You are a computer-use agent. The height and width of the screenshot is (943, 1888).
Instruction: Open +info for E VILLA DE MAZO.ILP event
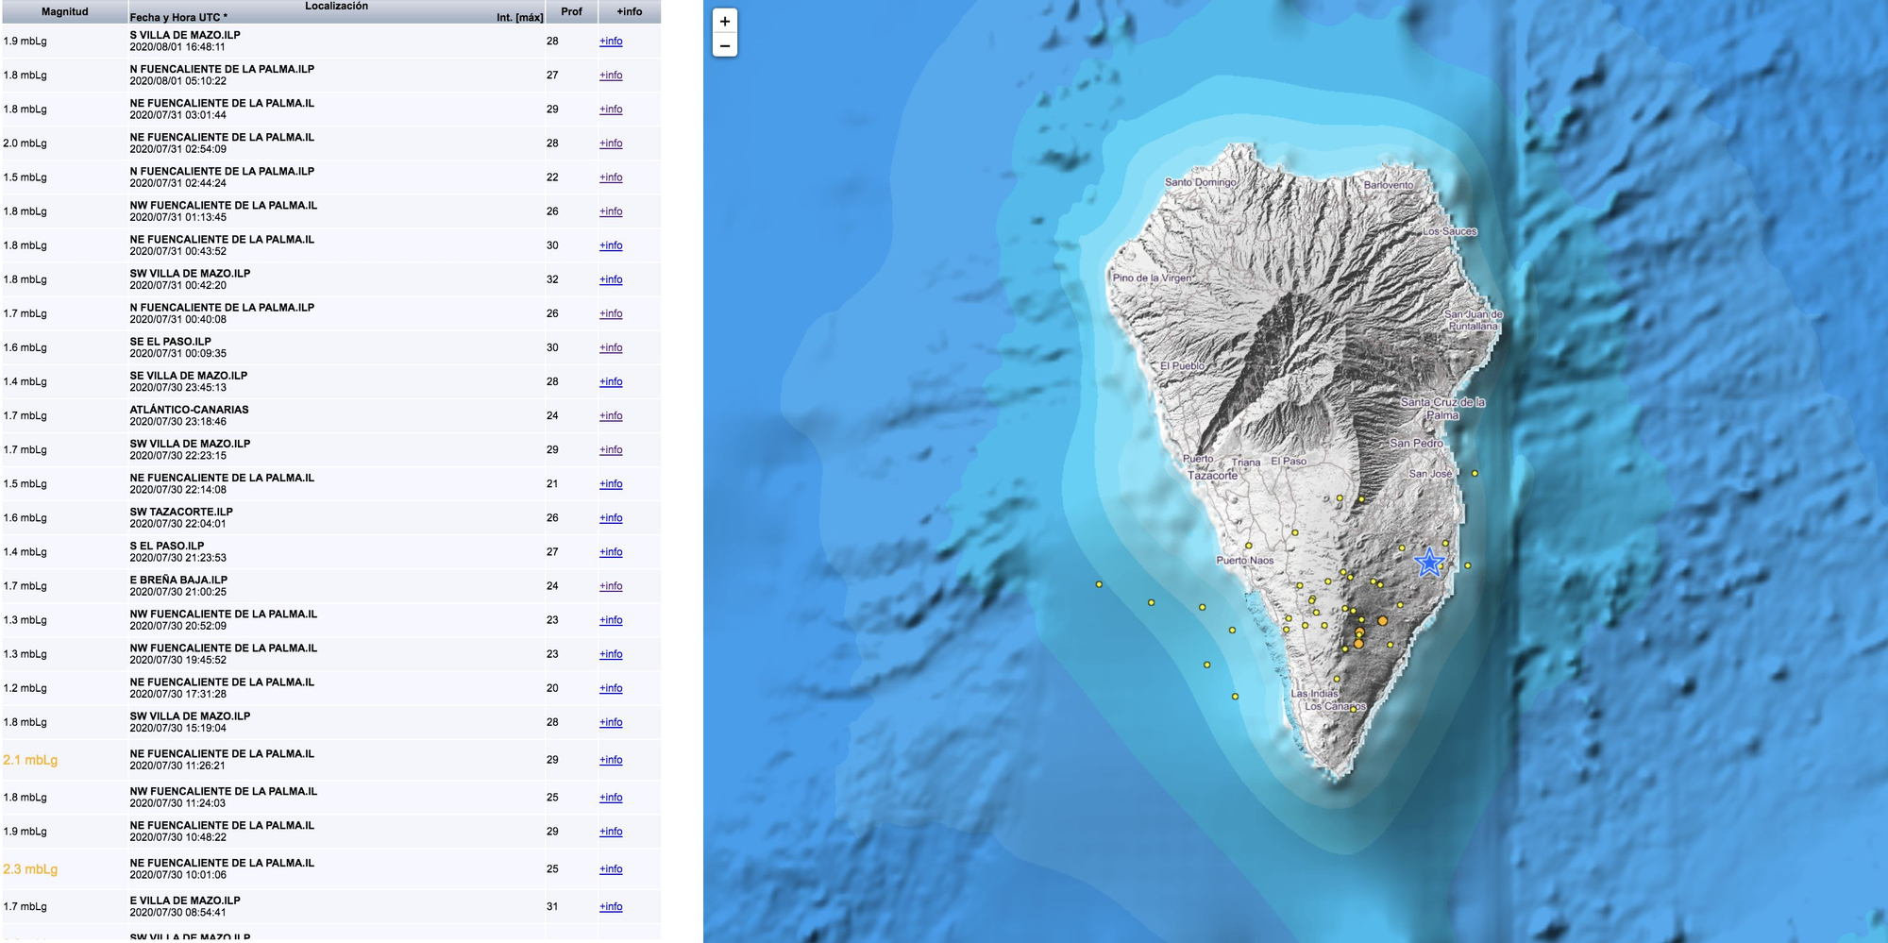611,907
